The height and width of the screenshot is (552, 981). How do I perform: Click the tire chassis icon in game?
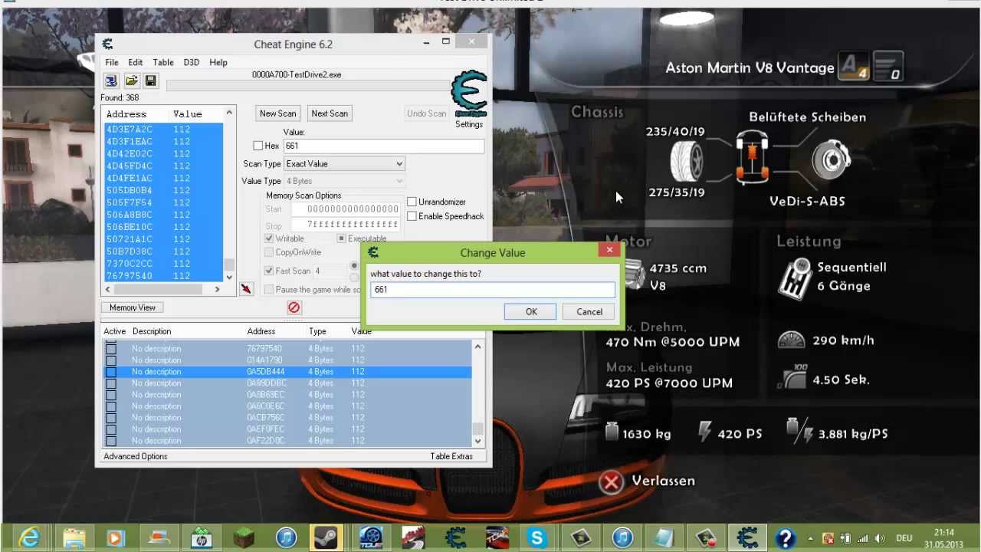point(687,160)
